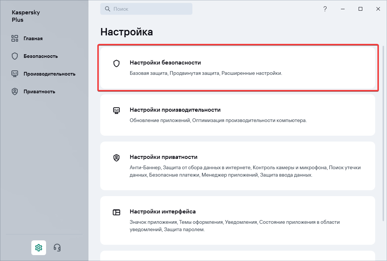387x261 pixels.
Task: Click the Главная home icon in sidebar
Action: click(x=15, y=38)
